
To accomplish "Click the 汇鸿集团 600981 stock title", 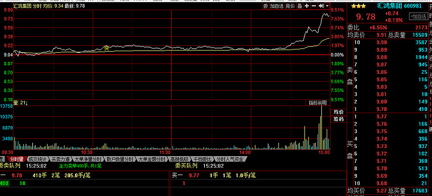I will (399, 6).
